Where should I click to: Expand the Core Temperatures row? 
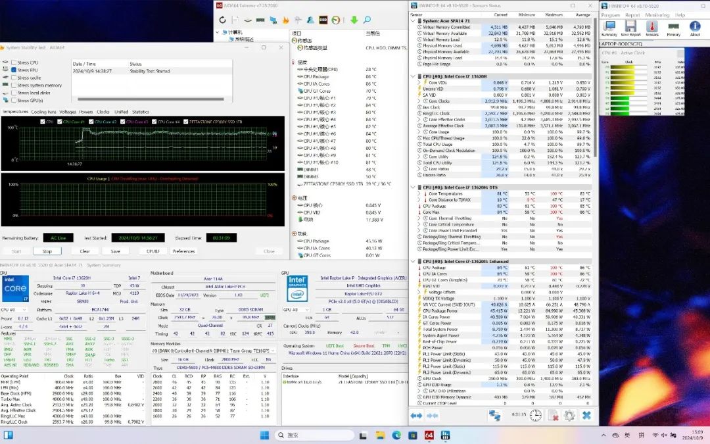click(419, 193)
